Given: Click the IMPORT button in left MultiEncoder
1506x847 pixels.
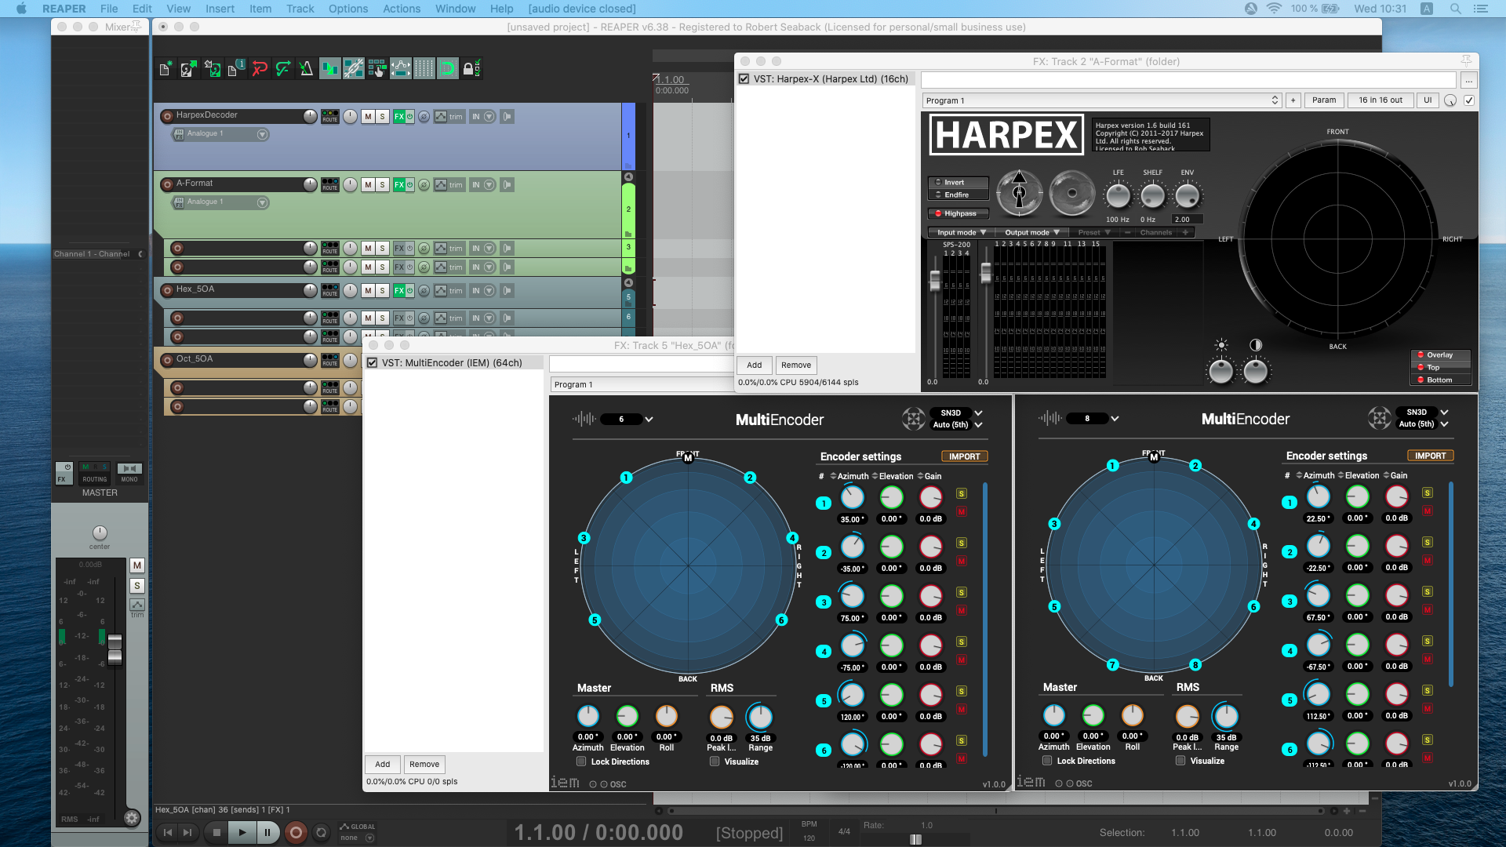Looking at the screenshot, I should (x=964, y=456).
